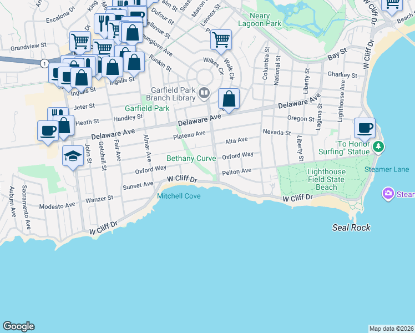Select the fork and knife marker near Heath St
Viewport: 415px width, 333px height.
click(x=56, y=112)
